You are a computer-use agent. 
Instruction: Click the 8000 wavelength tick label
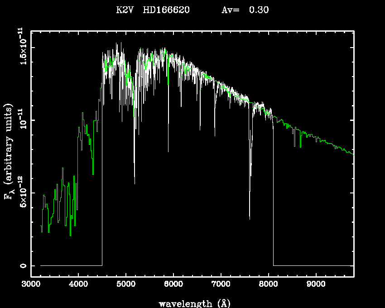(268, 284)
